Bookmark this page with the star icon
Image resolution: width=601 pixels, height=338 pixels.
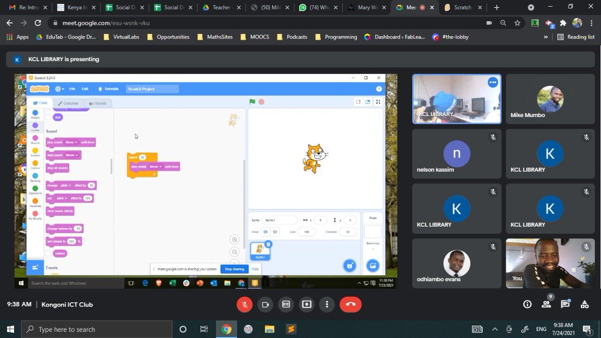coord(517,23)
